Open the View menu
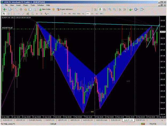Viewport: 167px width, 126px height. pos(12,5)
